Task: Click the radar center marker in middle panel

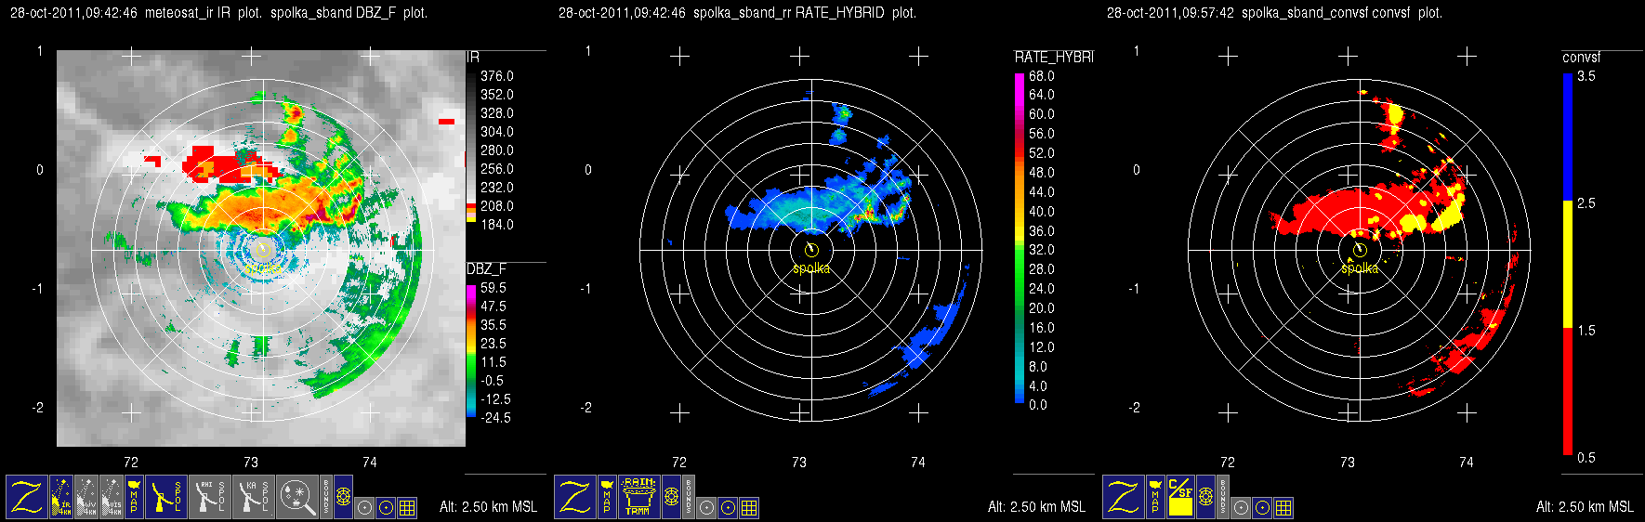Action: click(x=811, y=250)
